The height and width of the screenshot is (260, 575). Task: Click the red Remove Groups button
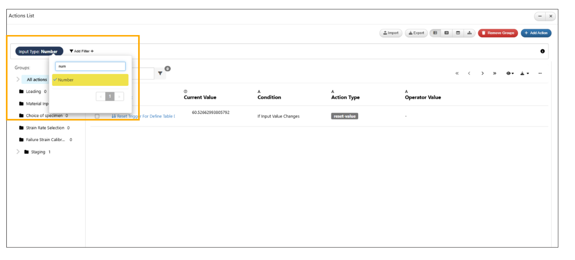(x=498, y=33)
